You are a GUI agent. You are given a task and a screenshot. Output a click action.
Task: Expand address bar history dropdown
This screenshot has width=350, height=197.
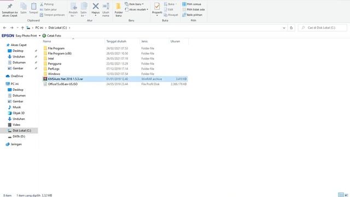[x=284, y=28]
